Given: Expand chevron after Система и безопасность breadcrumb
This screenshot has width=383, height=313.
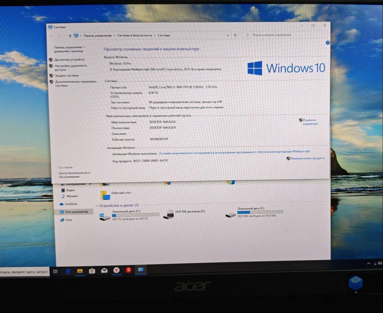Looking at the screenshot, I should (155, 35).
